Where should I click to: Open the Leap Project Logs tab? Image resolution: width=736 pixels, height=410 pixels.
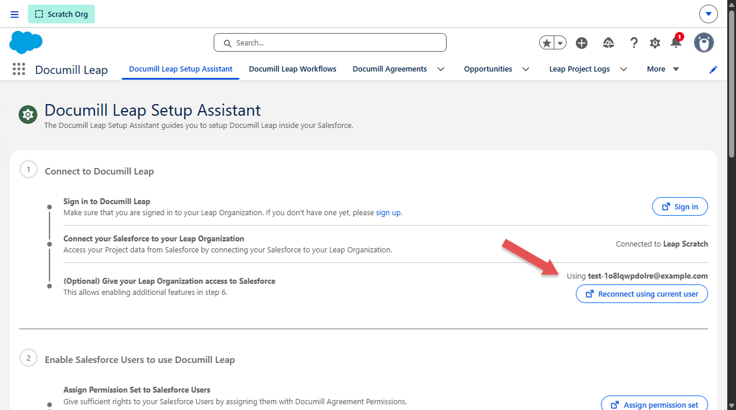(x=579, y=69)
